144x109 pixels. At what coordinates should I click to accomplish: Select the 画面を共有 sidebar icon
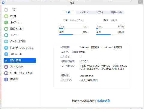pos(6,29)
